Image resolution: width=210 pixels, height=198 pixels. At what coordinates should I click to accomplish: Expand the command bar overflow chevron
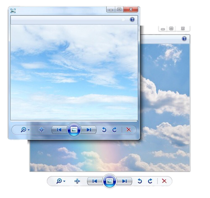123,20
